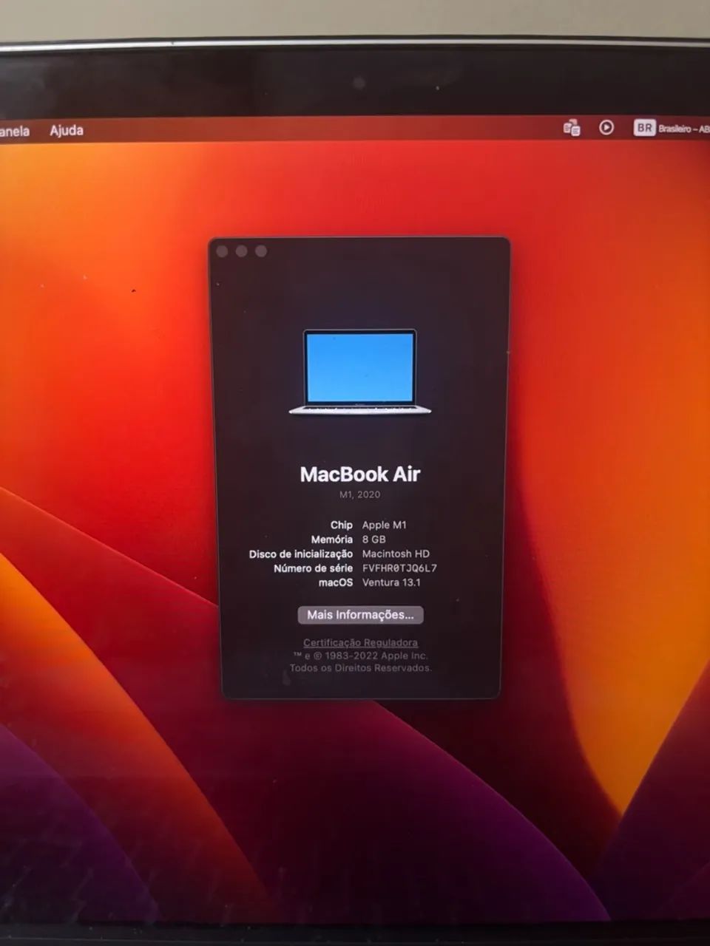Select the serial number FVFHR0TJQ6L7
Screen dimensions: 710x946
(x=399, y=568)
